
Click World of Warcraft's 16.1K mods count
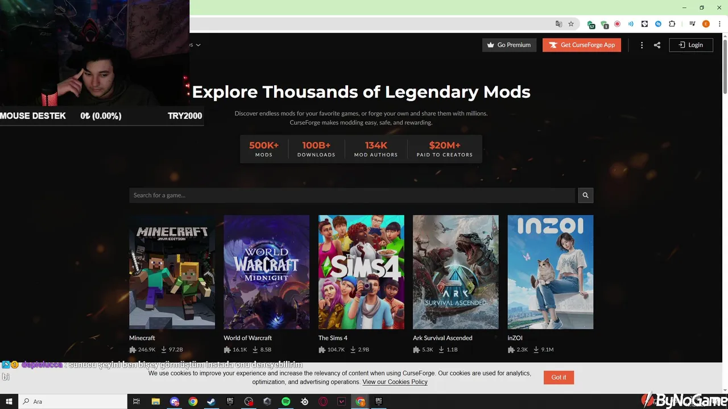(235, 350)
